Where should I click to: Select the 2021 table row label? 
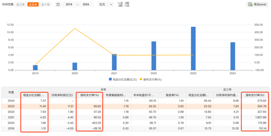click(11, 117)
